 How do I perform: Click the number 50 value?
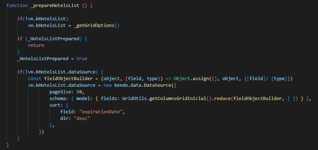coord(80,91)
